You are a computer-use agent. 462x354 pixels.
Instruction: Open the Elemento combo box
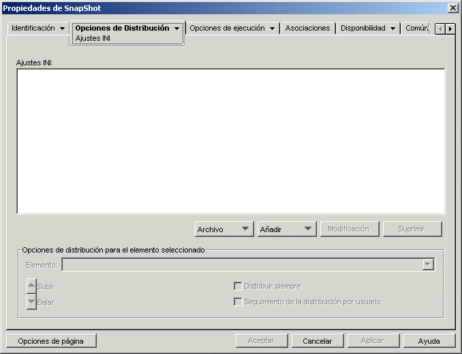pyautogui.click(x=248, y=265)
